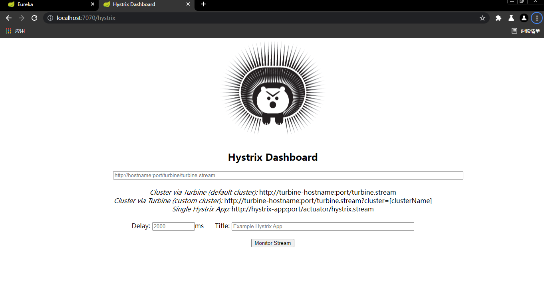Open the reading list button

tap(526, 31)
